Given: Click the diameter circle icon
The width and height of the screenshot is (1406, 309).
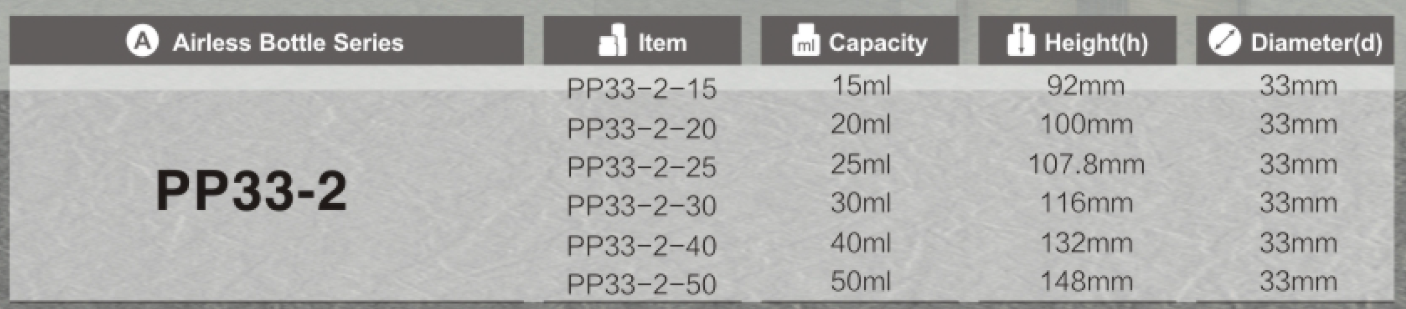Looking at the screenshot, I should point(1224,40).
